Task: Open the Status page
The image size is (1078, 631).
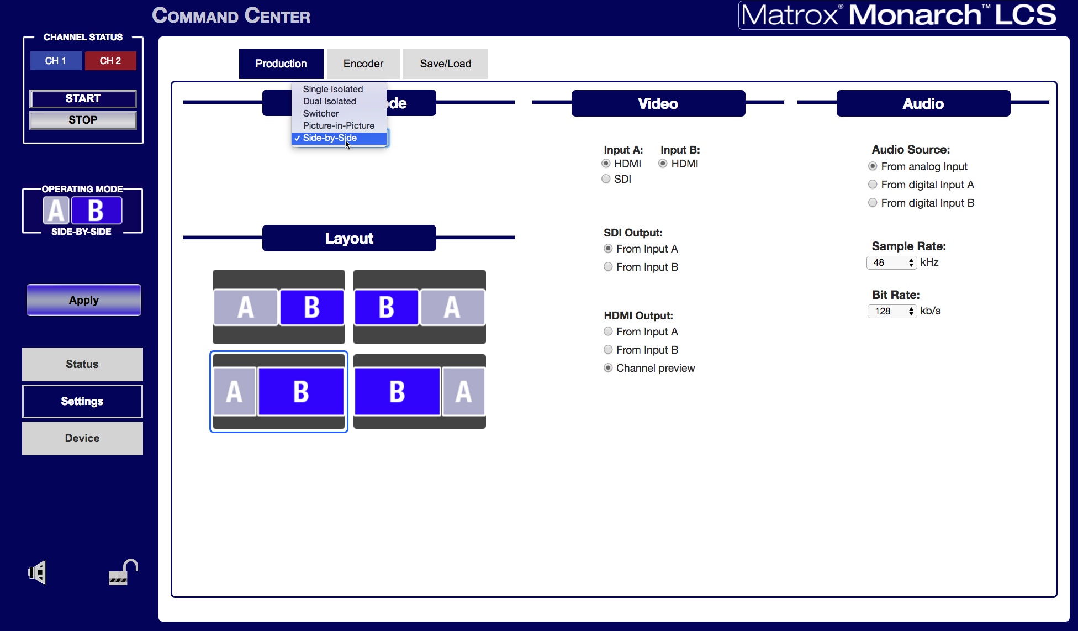Action: 82,364
